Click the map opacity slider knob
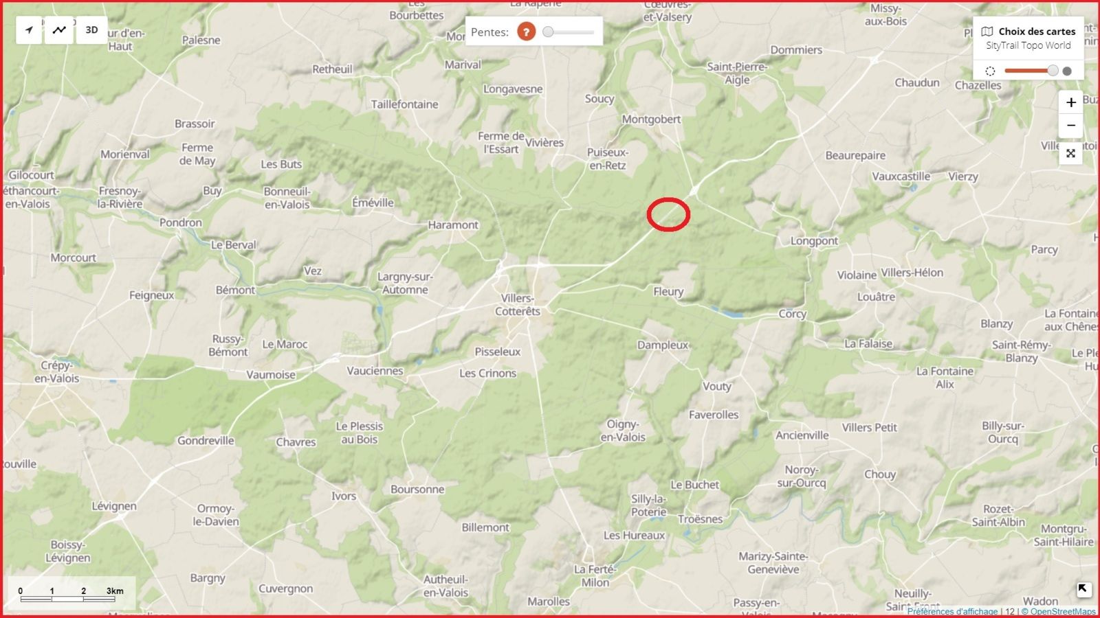Screen dimensions: 1100x618 pyautogui.click(x=1053, y=71)
